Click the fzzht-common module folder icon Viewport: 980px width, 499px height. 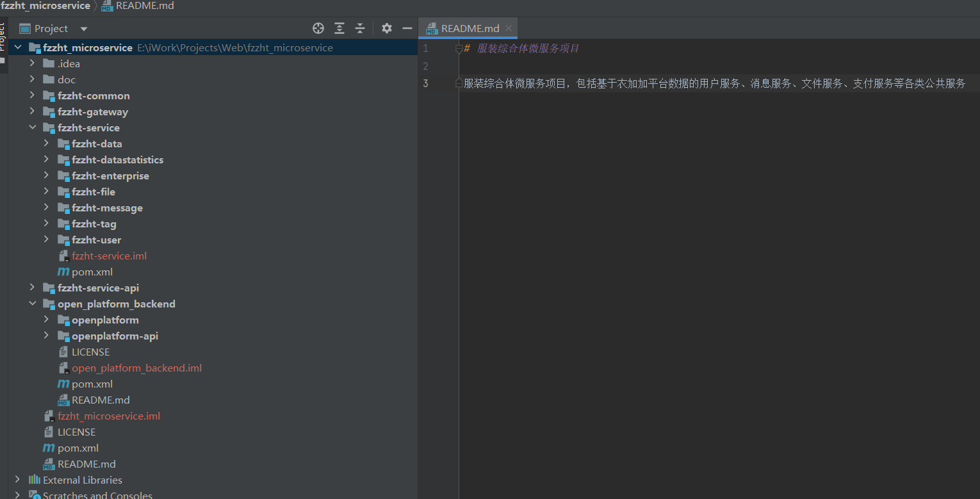(49, 95)
